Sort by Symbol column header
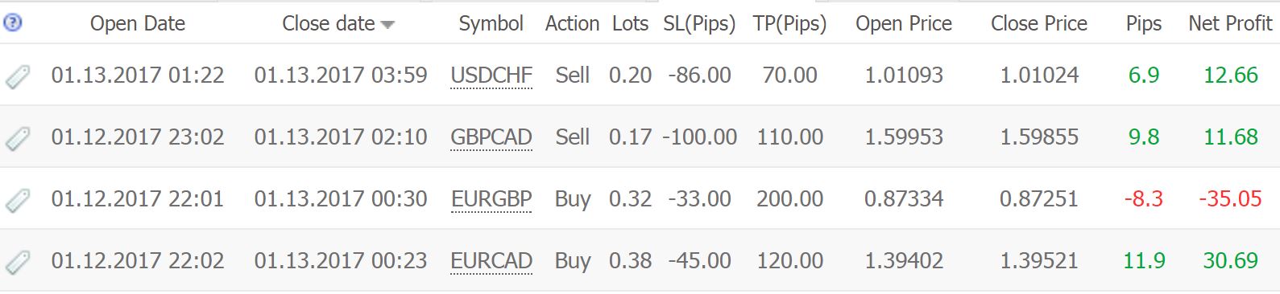1280x294 pixels. click(491, 24)
